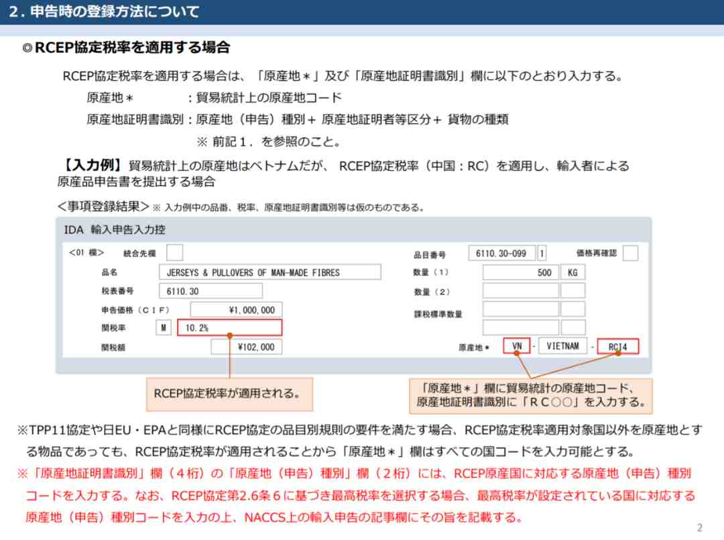Viewport: 724px width, 540px height.
Task: Click the line starting 原産地証明書識別：原産地（申告）種別
Action: 298,119
